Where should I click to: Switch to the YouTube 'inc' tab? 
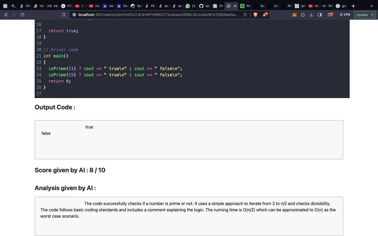tap(94, 6)
